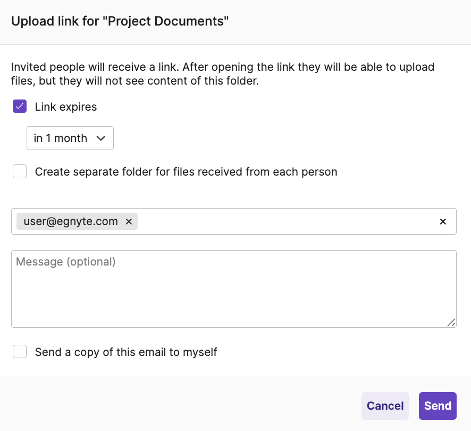Click the resize handle on the message box
This screenshot has width=471, height=431.
tap(452, 322)
